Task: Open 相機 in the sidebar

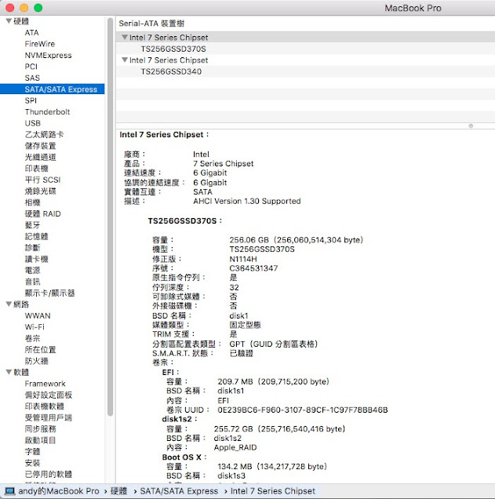Action: click(33, 202)
